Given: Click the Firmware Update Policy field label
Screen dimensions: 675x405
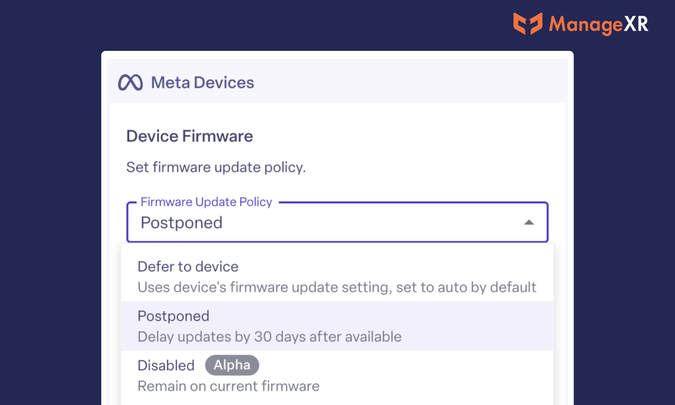Looking at the screenshot, I should coord(207,202).
